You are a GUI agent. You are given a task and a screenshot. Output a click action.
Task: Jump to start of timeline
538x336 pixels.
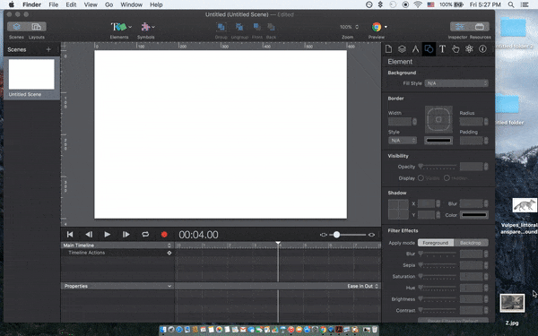[70, 235]
